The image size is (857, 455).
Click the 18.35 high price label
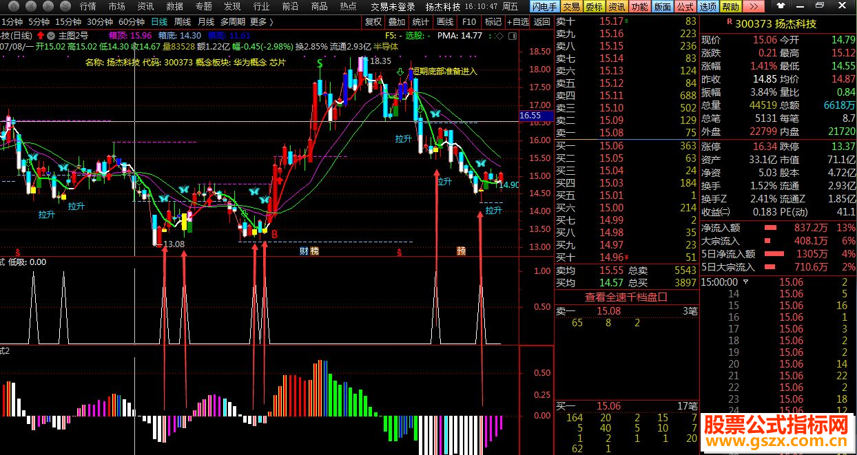click(380, 61)
